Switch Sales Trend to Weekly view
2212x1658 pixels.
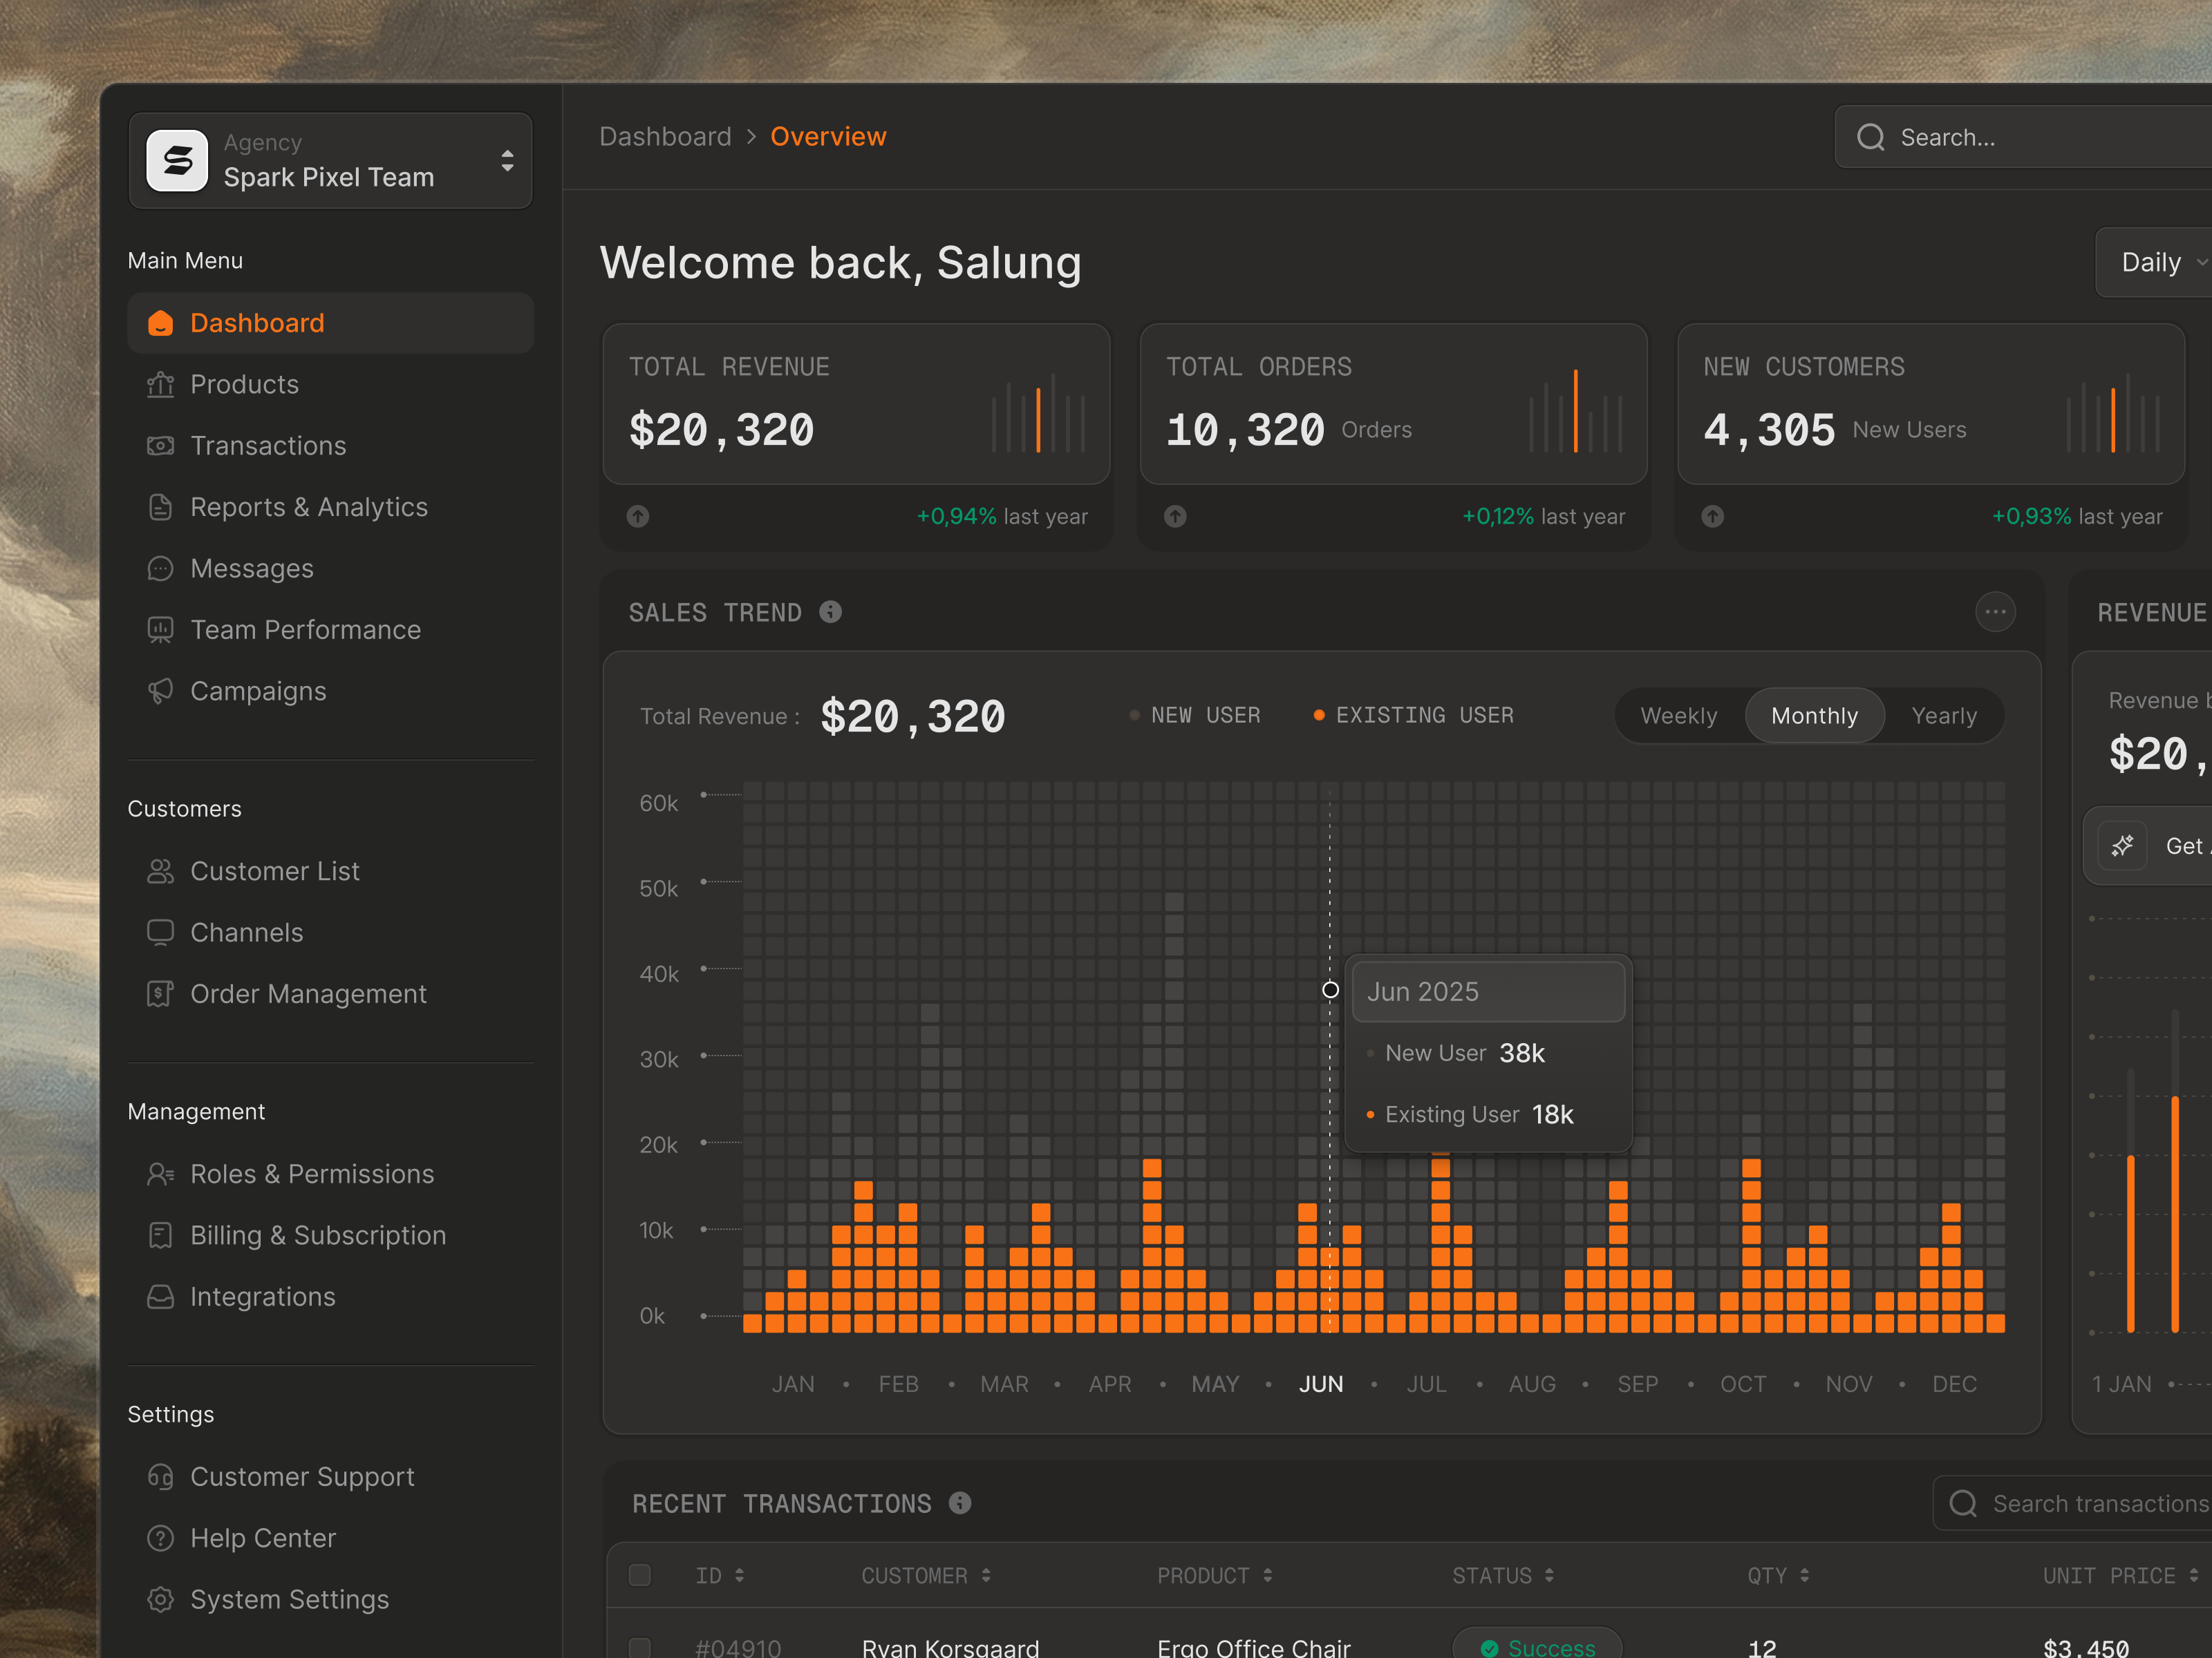tap(1679, 714)
